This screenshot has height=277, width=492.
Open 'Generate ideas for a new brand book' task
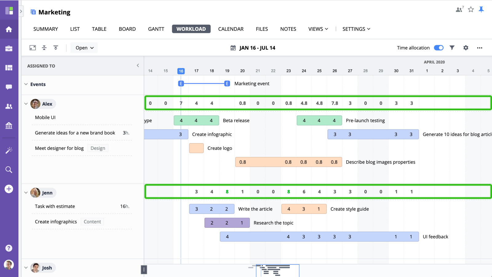tap(75, 133)
